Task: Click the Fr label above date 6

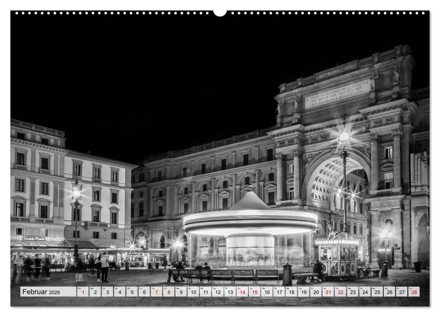Action: click(x=141, y=289)
